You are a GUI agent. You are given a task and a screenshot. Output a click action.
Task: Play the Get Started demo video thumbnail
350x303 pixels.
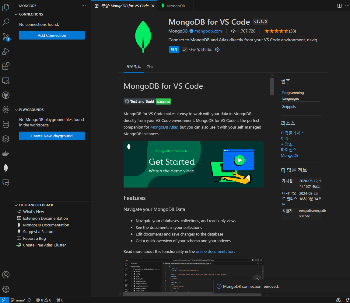pos(194,164)
